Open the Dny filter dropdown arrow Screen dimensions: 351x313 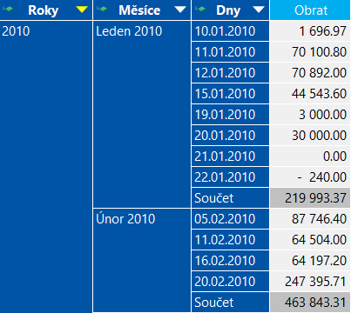pyautogui.click(x=259, y=10)
